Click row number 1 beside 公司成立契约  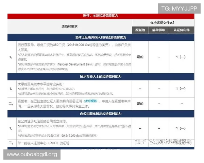[x=11, y=128]
